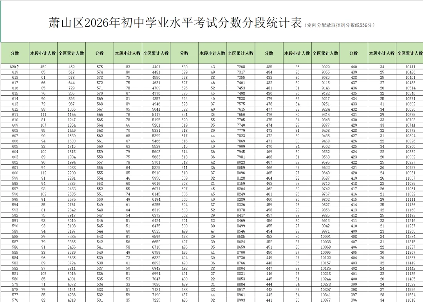Image resolution: width=423 pixels, height=302 pixels.
Task: Select cumulative total 4318
Action: [x=72, y=300]
